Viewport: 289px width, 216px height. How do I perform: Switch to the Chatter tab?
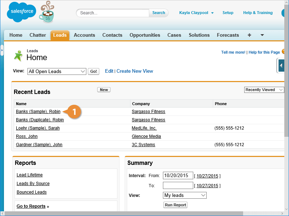coord(38,35)
